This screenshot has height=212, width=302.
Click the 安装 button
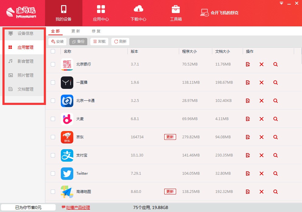click(x=57, y=42)
